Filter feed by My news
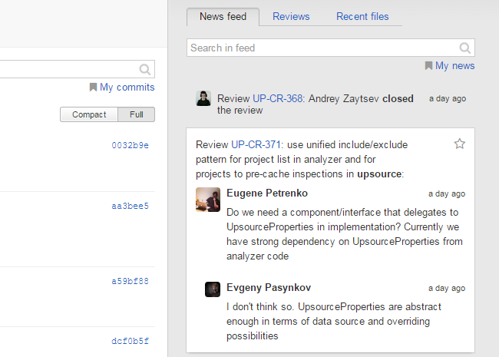499x357 pixels. [454, 65]
